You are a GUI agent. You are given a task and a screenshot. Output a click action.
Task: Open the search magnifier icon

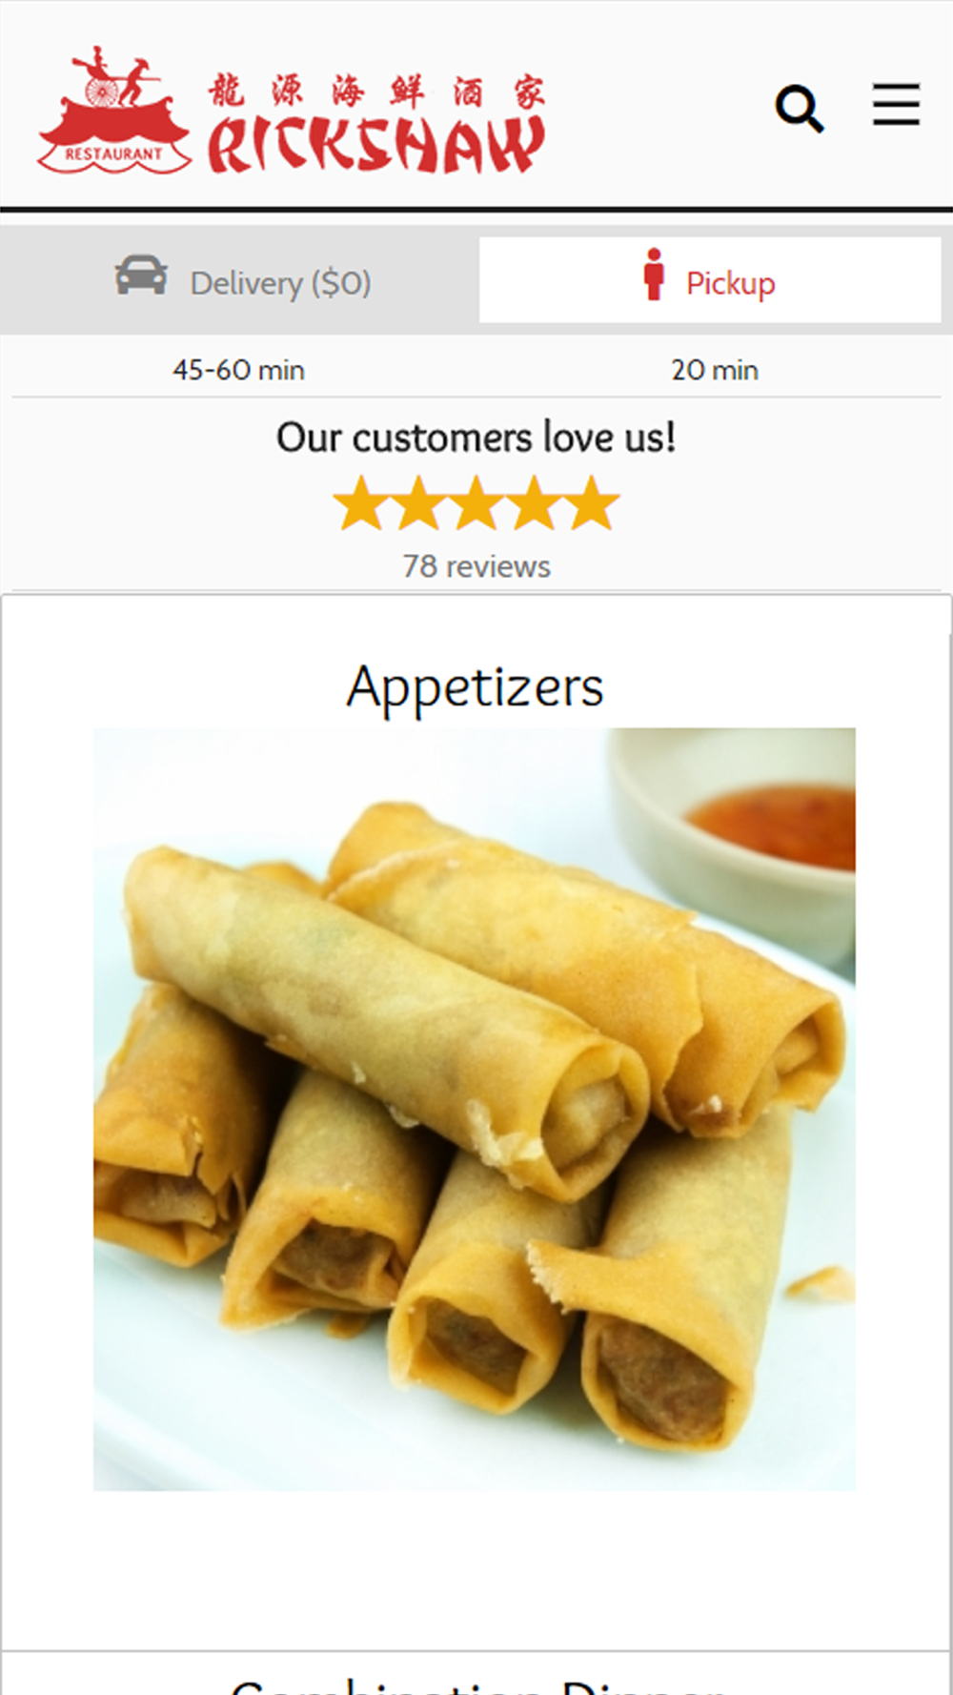(800, 108)
